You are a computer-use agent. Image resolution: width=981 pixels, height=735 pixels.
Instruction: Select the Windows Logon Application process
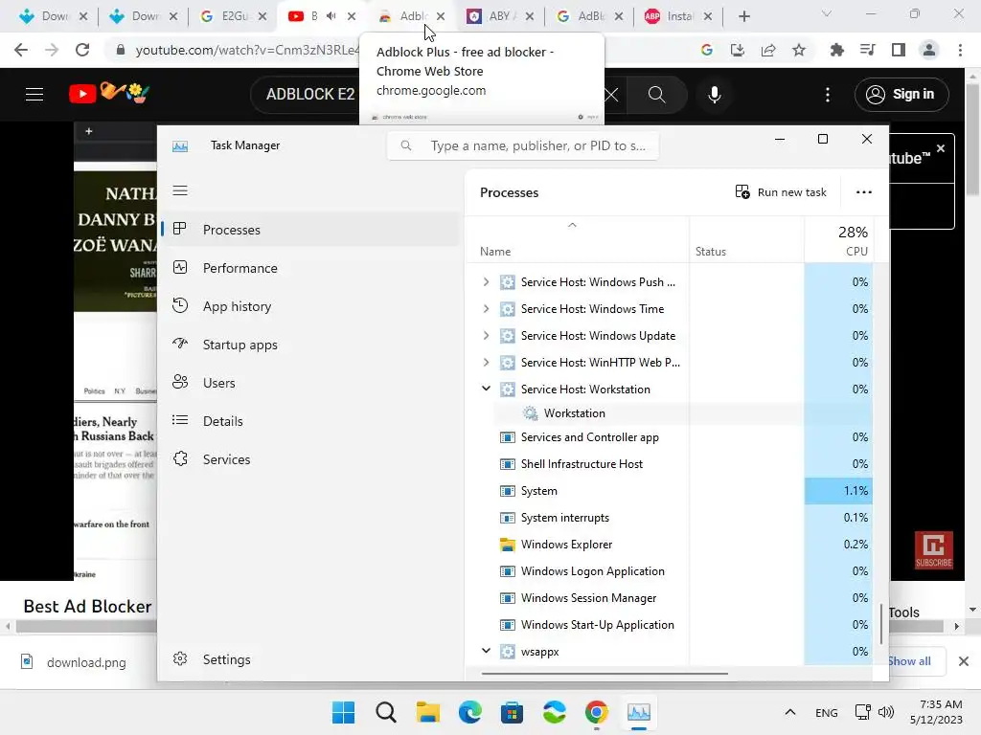(x=670, y=571)
